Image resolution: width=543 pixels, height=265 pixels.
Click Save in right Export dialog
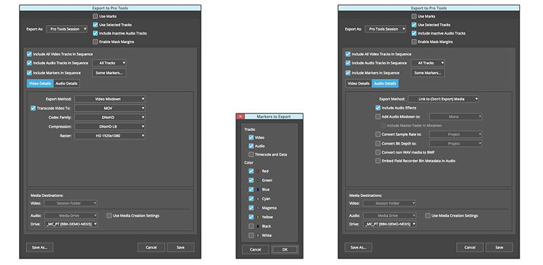[x=499, y=247]
